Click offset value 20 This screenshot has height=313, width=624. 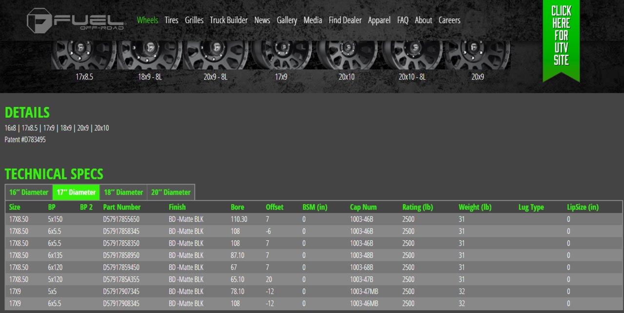click(269, 279)
